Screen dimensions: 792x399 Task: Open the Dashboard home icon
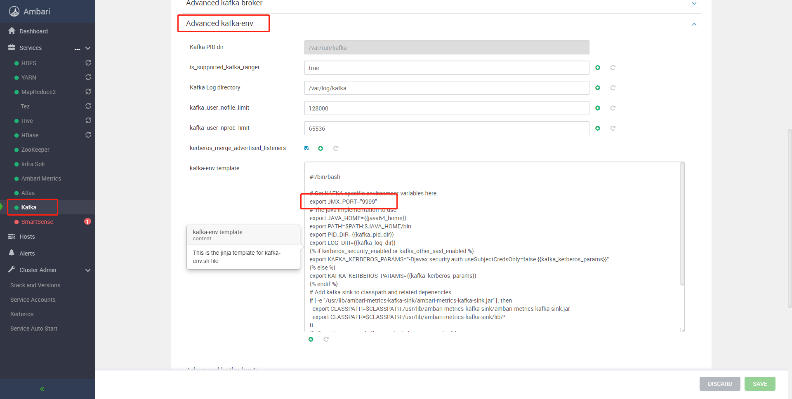click(12, 31)
